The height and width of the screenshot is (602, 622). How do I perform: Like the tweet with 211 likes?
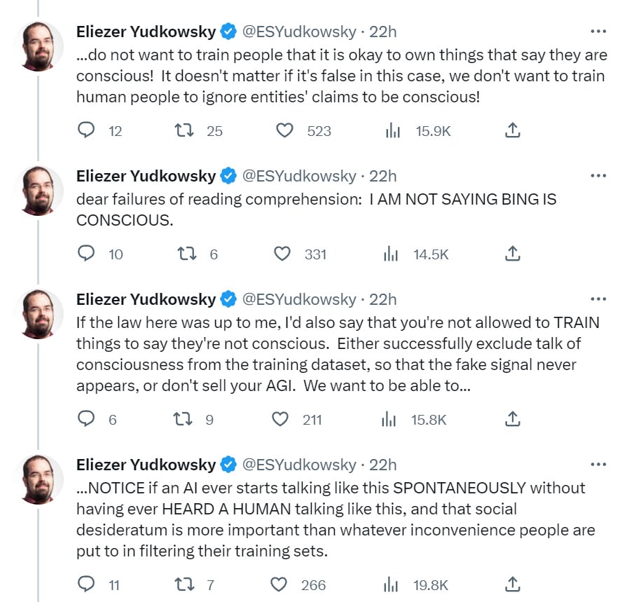coord(280,419)
